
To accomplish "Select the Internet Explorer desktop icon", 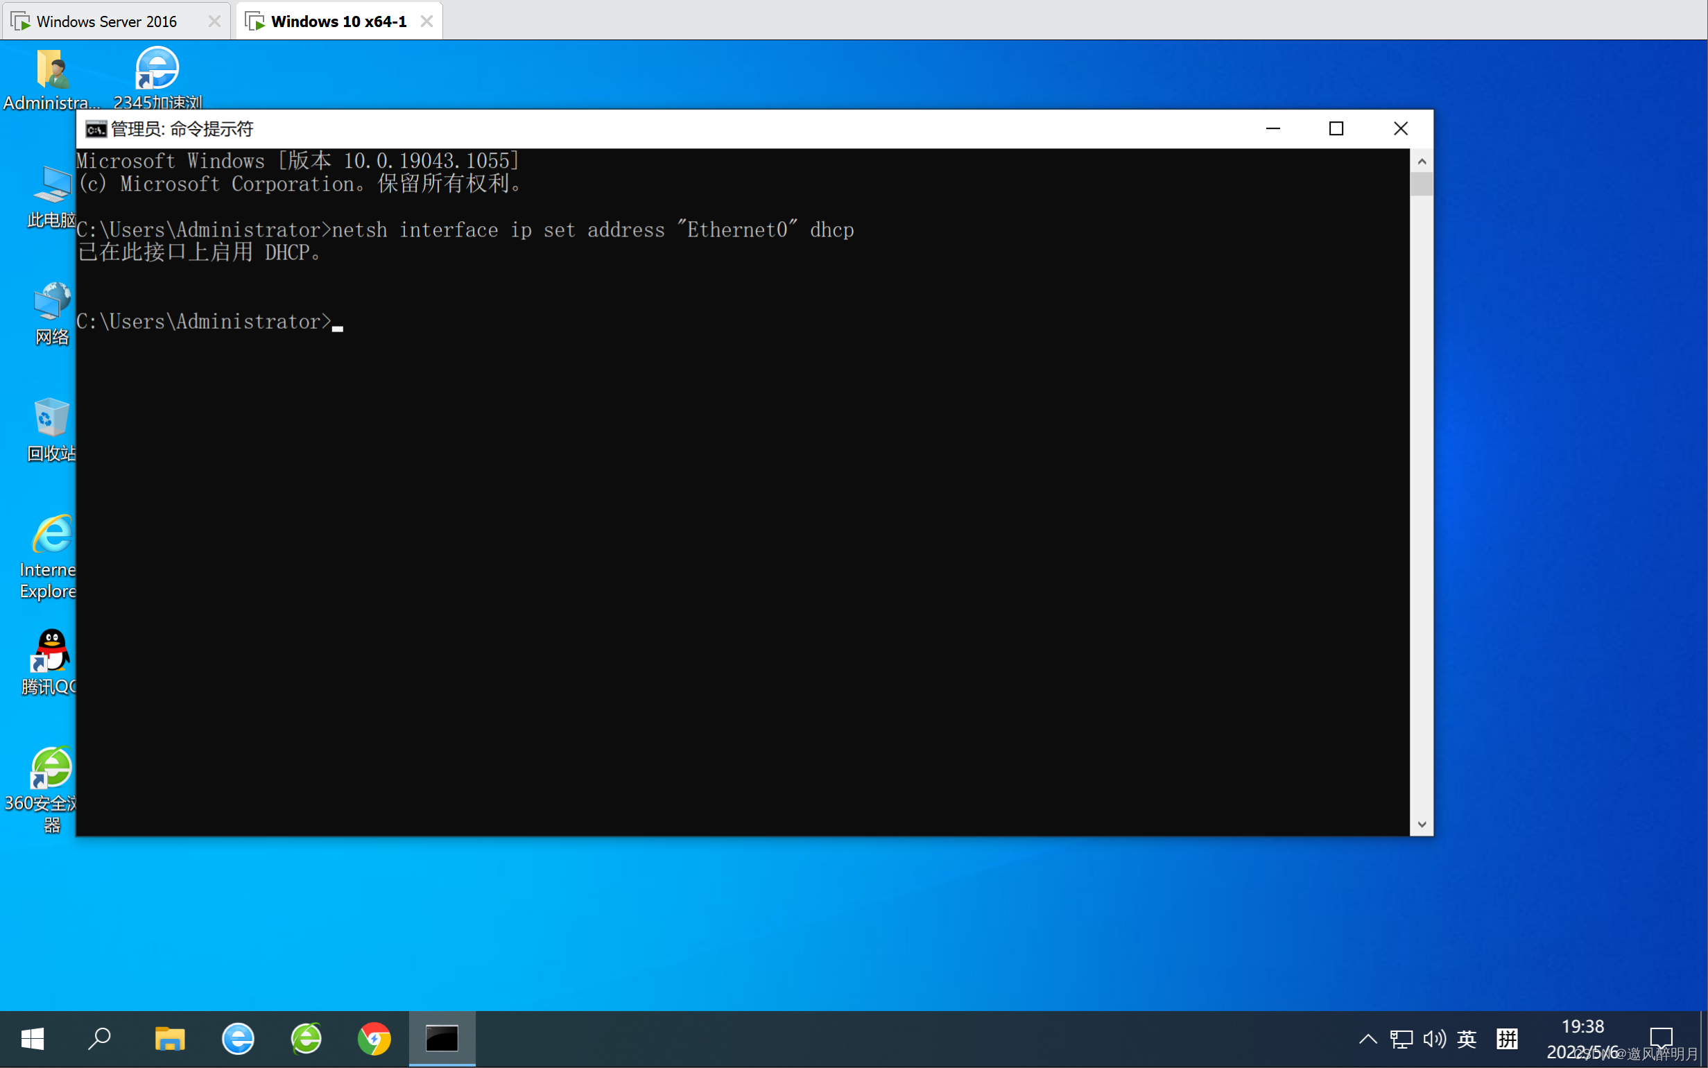I will 49,558.
